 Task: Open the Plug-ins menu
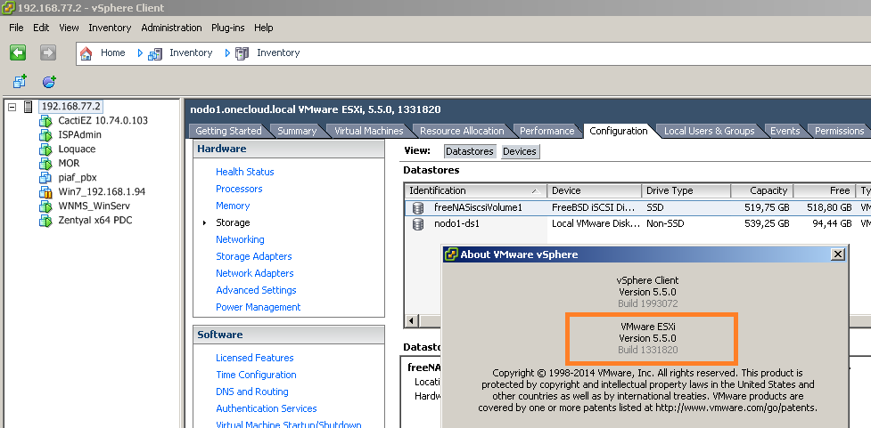point(227,28)
